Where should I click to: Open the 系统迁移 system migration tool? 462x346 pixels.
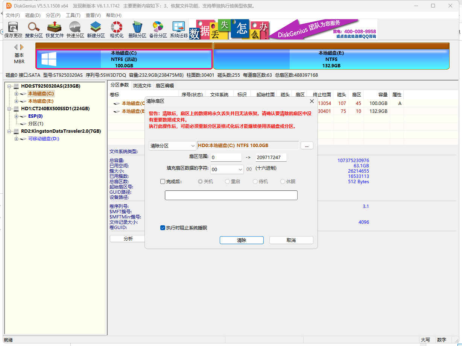[x=179, y=29]
